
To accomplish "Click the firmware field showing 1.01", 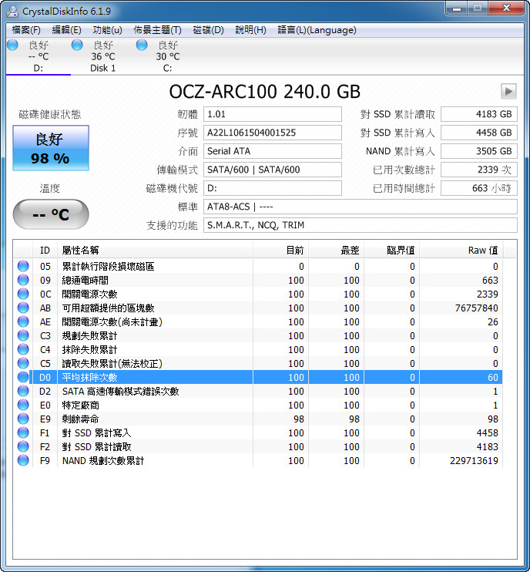I will coord(272,114).
